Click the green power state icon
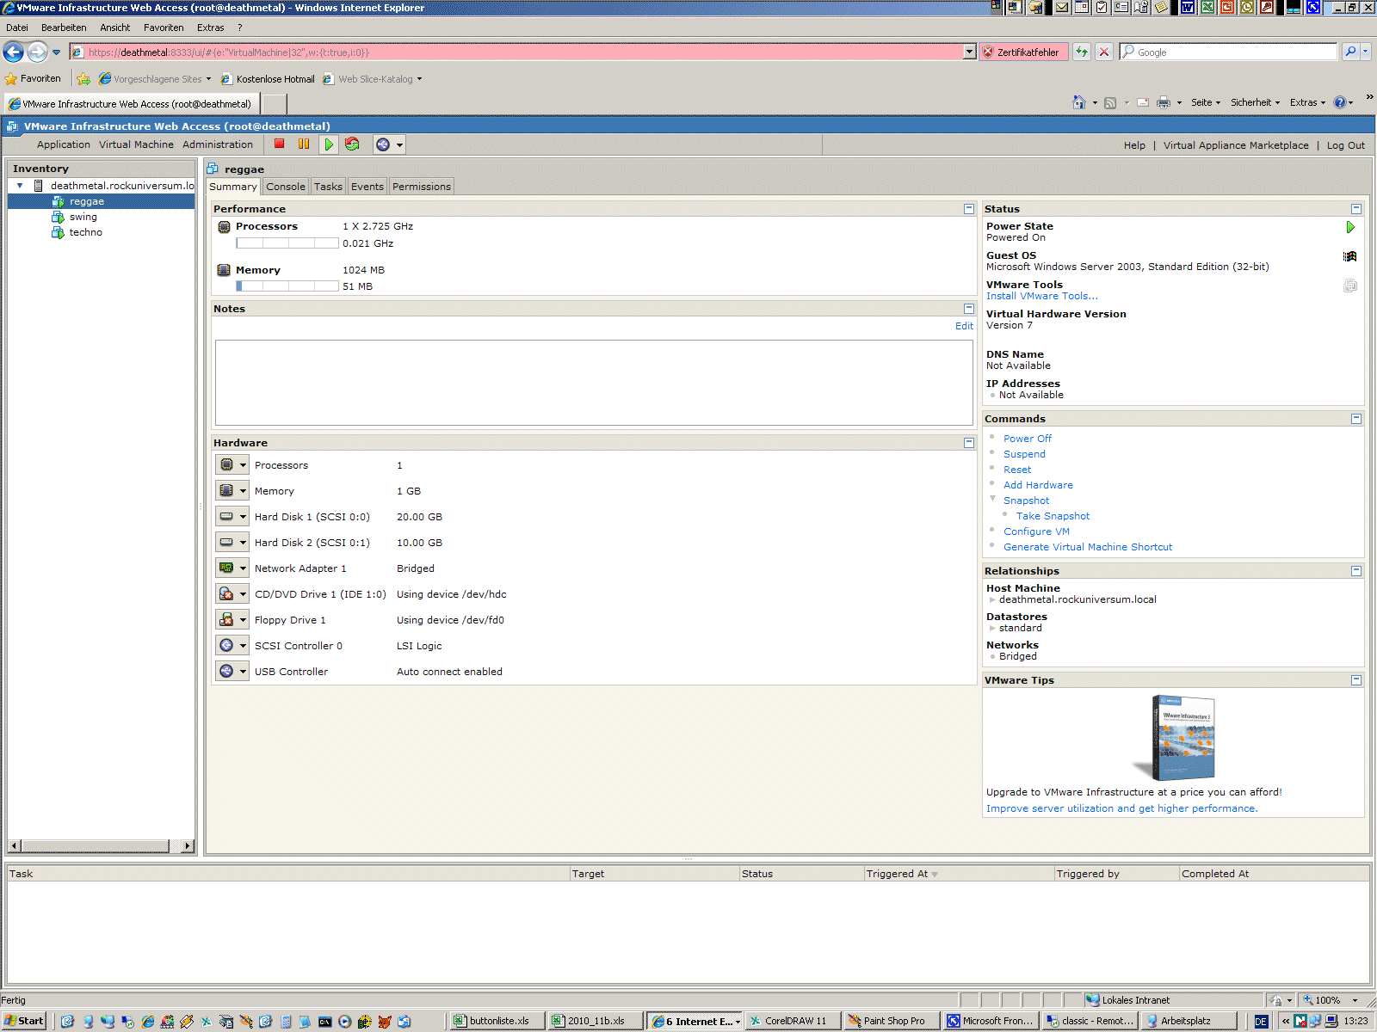Viewport: 1377px width, 1032px height. tap(1350, 227)
